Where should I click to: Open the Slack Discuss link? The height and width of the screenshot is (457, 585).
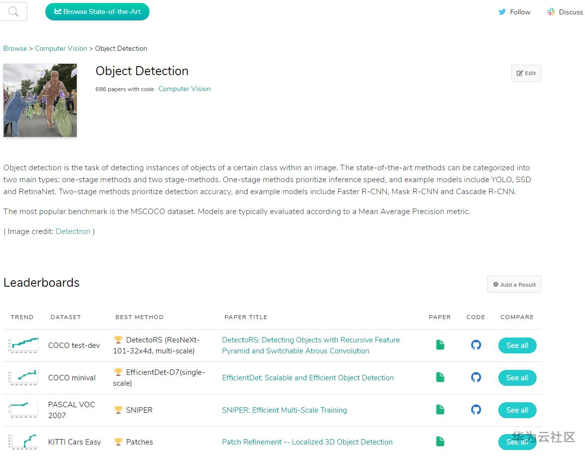[x=565, y=12]
